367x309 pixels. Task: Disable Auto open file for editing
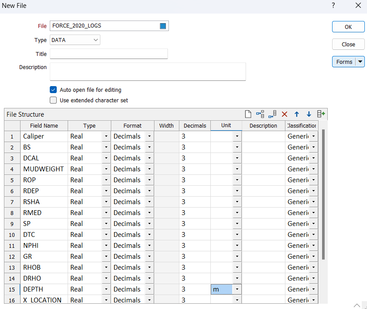coord(53,90)
